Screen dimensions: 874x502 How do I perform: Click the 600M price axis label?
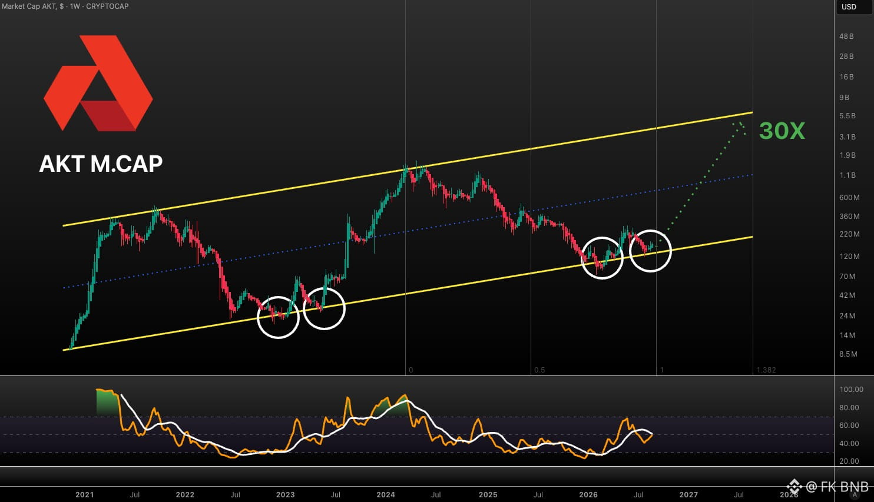(x=849, y=198)
